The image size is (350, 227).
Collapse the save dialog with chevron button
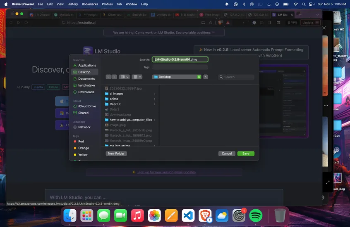point(206,77)
